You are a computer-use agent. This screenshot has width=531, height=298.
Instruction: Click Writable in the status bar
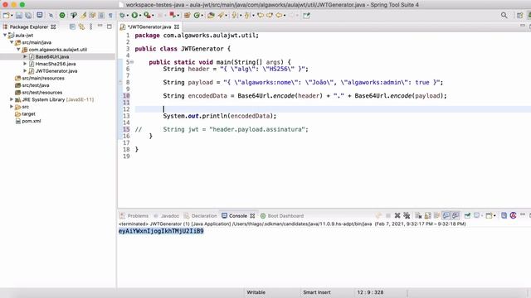coord(256,292)
